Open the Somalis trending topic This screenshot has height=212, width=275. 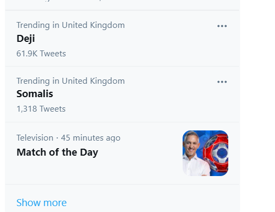35,94
